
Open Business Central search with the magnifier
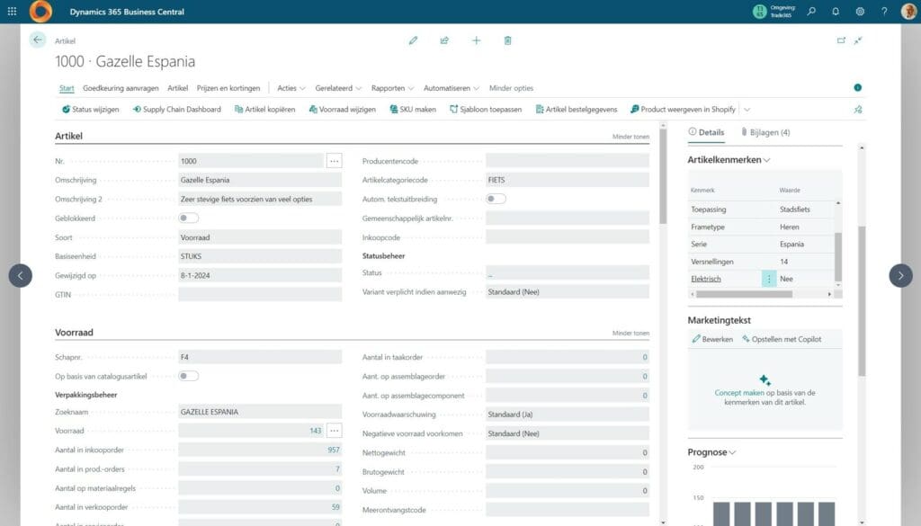809,11
